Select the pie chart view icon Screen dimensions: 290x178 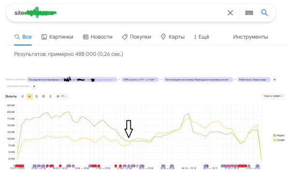tap(23, 96)
